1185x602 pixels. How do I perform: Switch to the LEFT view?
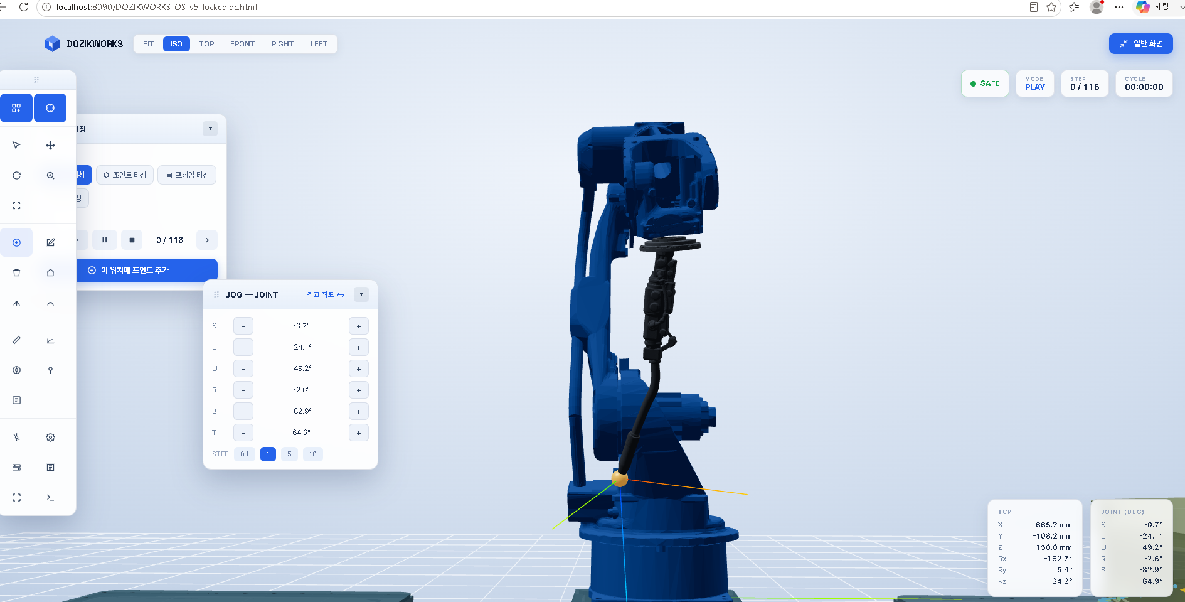coord(319,44)
